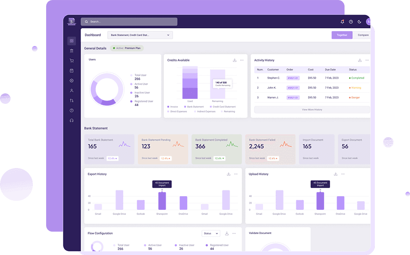Screen dimensions: 410x255
Task: Toggle dark mode moon icon
Action: click(359, 22)
